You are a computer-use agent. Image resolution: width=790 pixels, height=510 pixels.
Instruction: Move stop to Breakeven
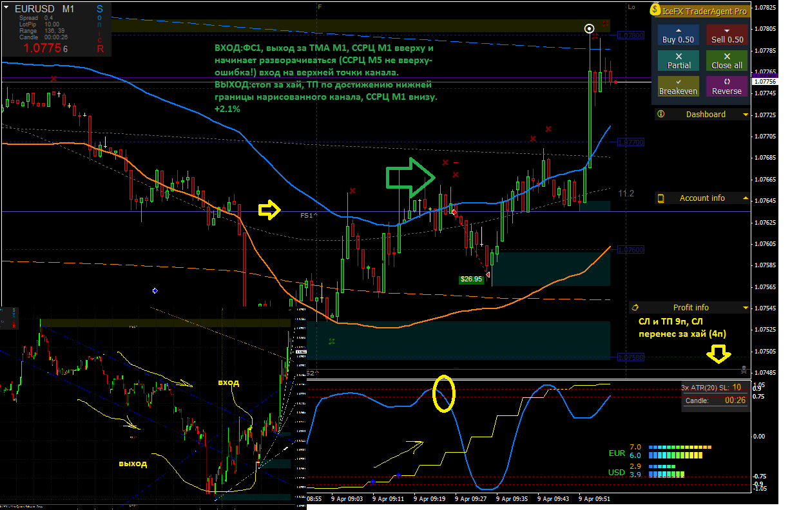pos(679,86)
